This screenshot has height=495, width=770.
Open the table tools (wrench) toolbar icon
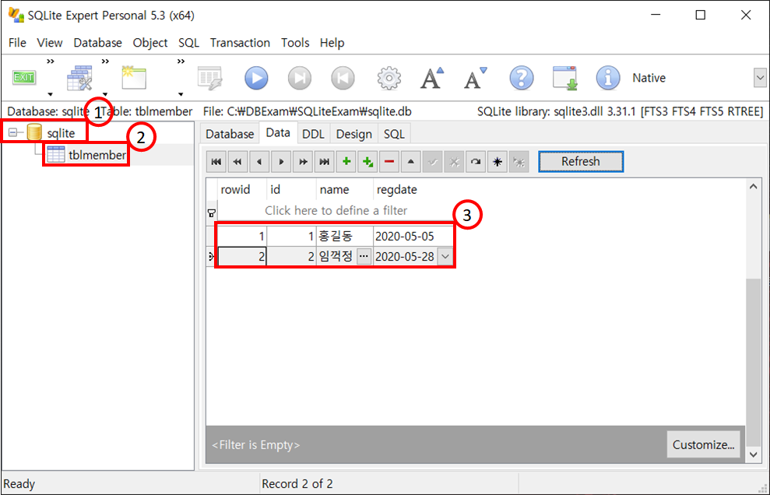point(79,78)
